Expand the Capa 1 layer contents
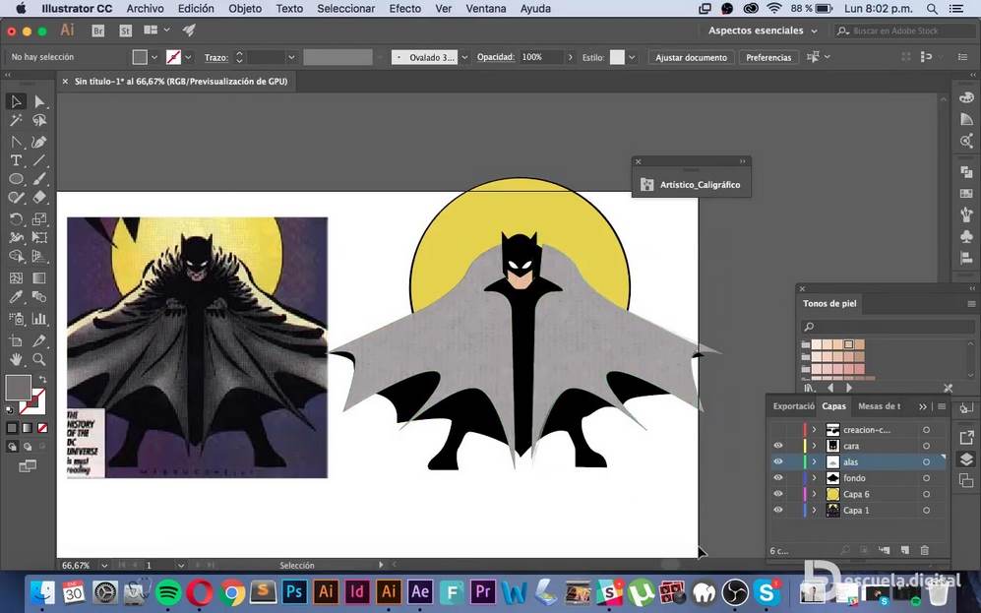 pos(814,511)
